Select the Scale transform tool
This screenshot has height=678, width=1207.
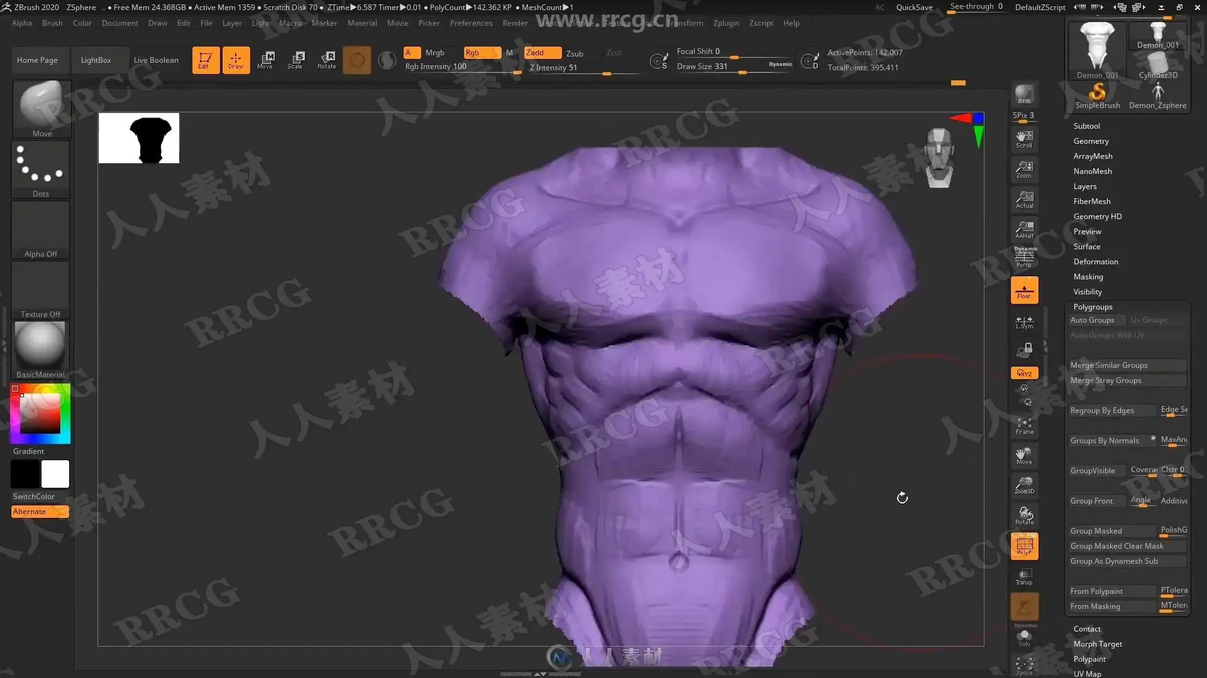295,60
